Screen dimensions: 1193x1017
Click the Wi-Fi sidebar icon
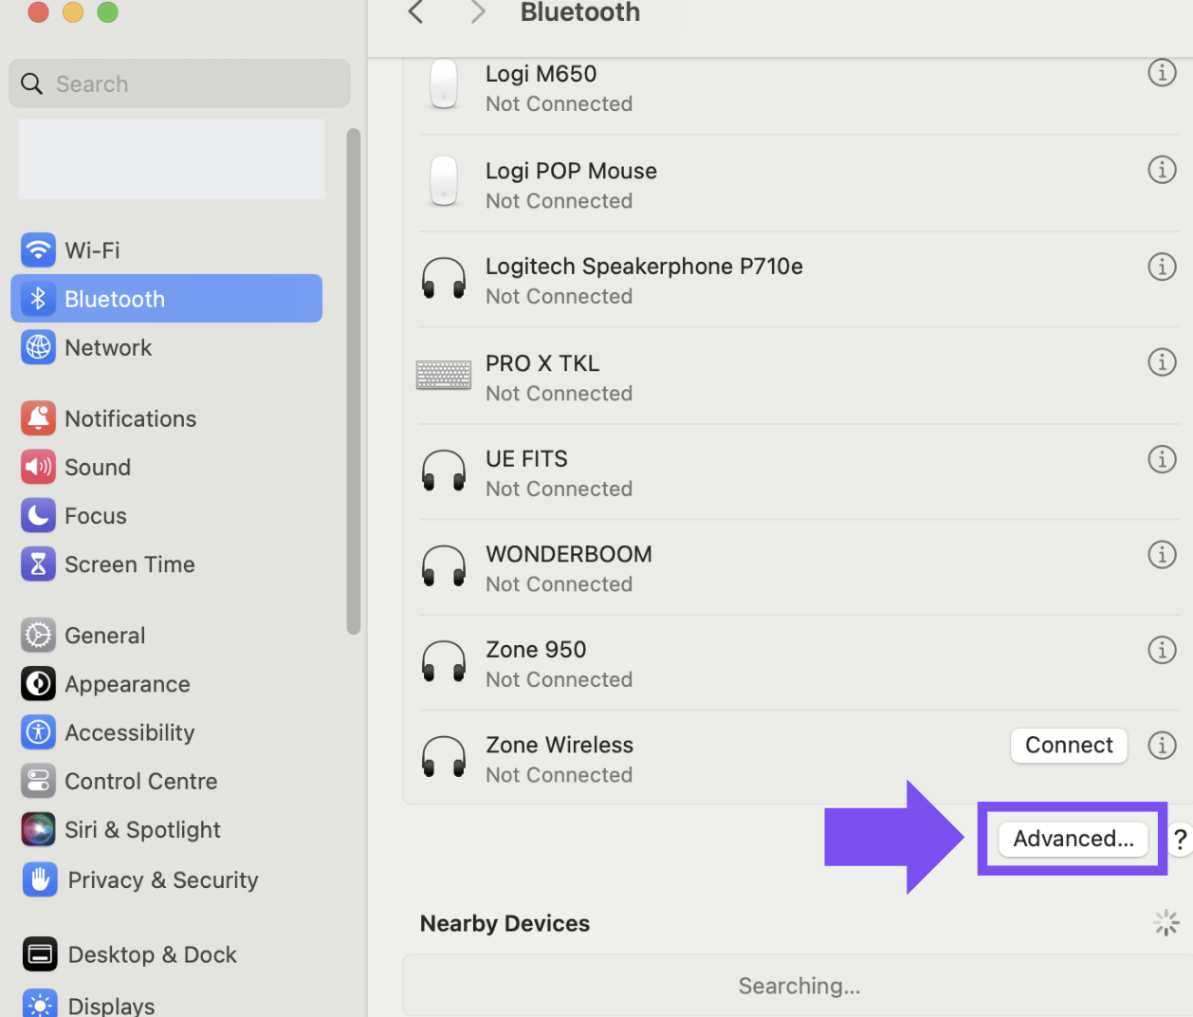pyautogui.click(x=38, y=250)
